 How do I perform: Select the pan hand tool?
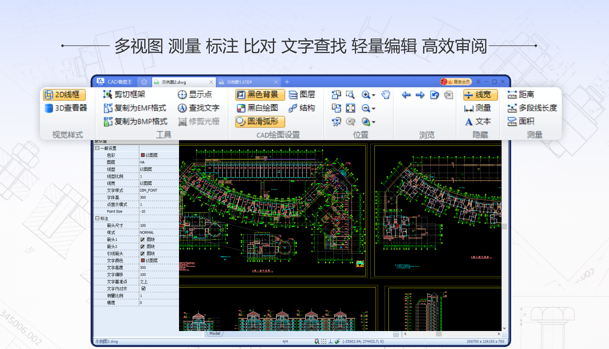point(385,95)
